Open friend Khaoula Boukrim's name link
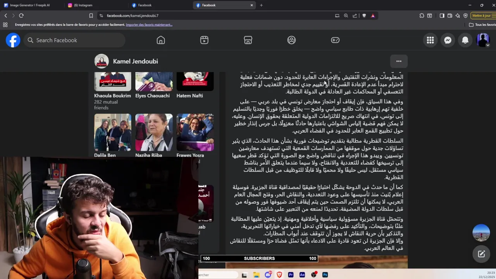This screenshot has height=279, width=496. [112, 96]
